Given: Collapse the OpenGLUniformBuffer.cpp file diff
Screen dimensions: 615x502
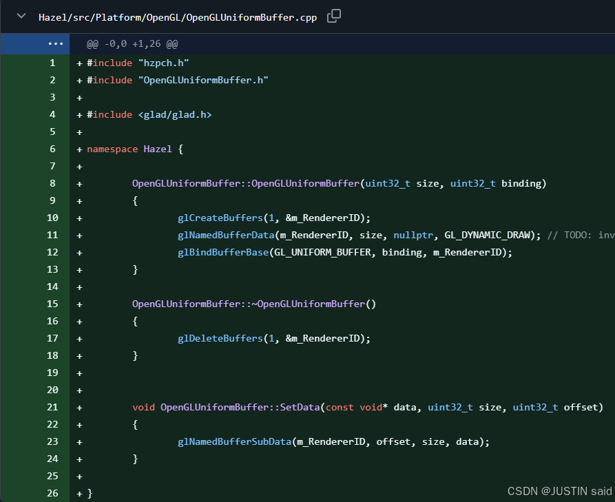Looking at the screenshot, I should point(22,17).
